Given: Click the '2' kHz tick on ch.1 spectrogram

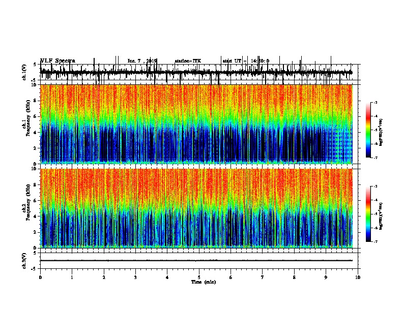Looking at the screenshot, I should pyautogui.click(x=36, y=148).
